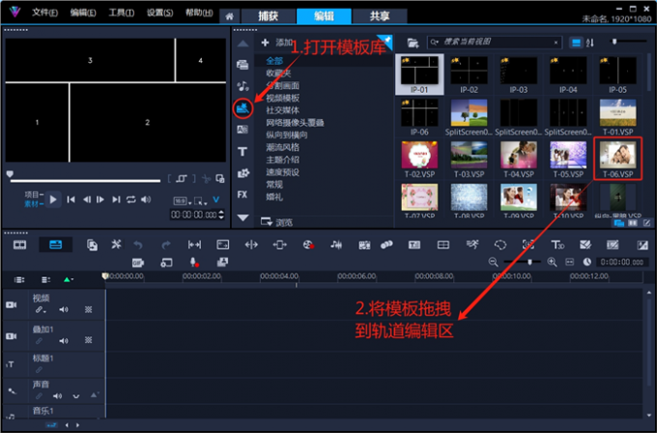Screen dimensions: 657x433
Task: Click the 添加 add folder button
Action: [276, 43]
